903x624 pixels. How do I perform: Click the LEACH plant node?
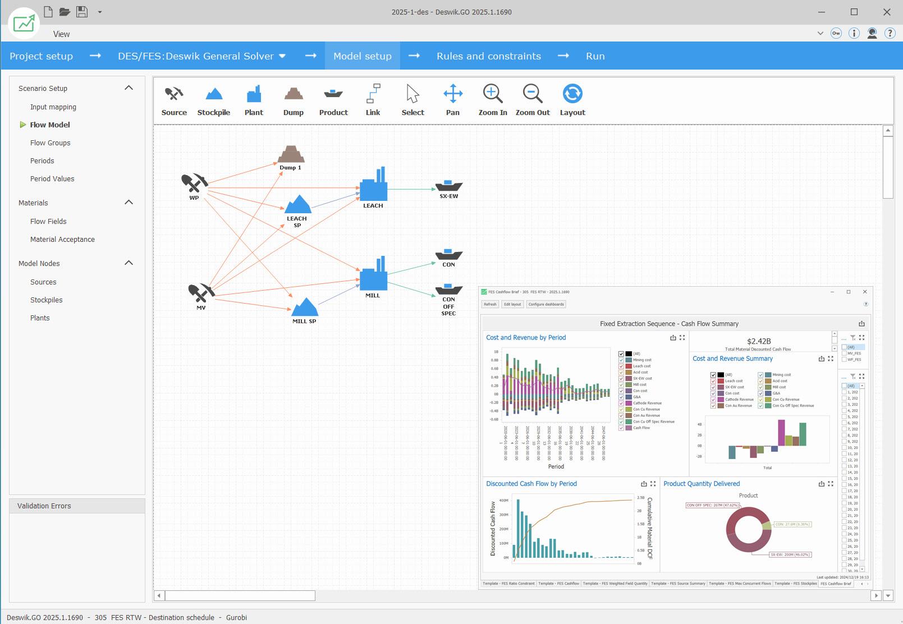[x=373, y=187]
